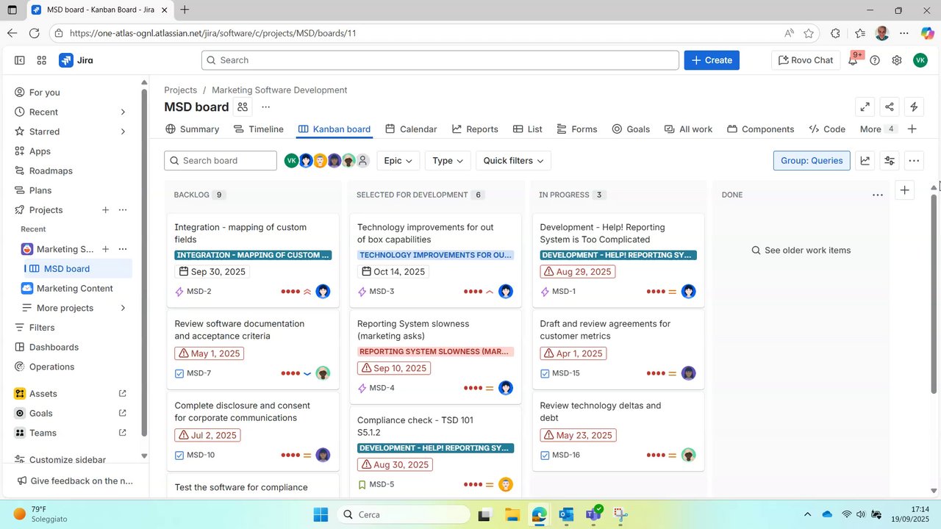Click the blue Create button
The width and height of the screenshot is (941, 529).
[712, 60]
